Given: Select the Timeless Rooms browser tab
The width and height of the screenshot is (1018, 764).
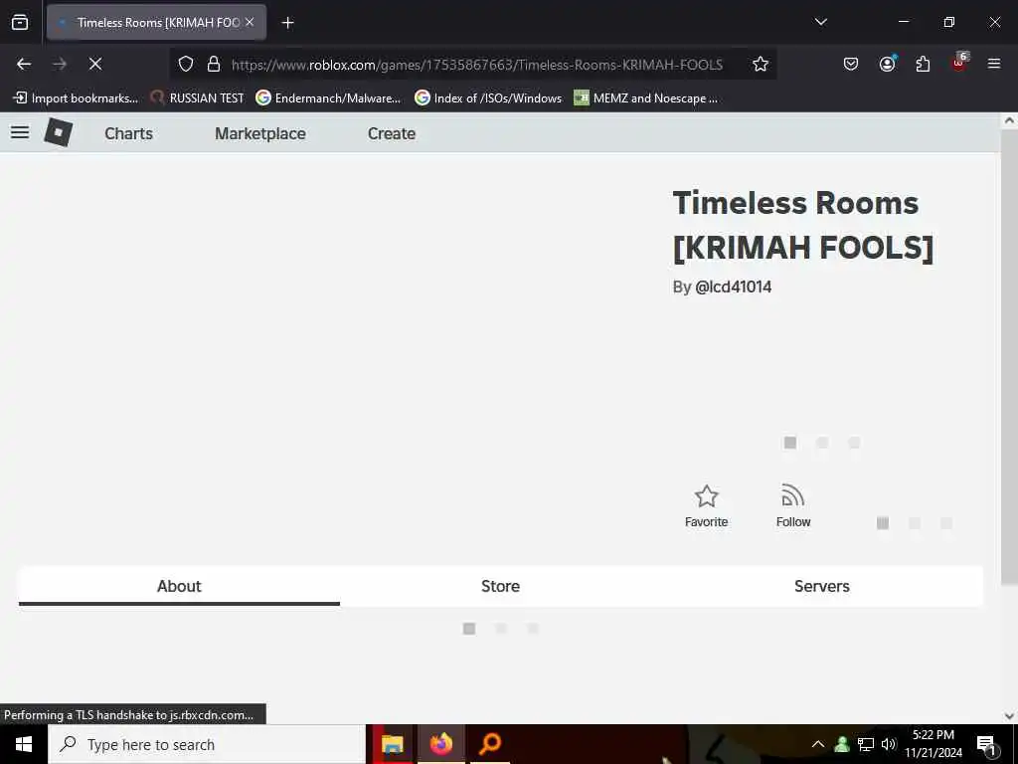Looking at the screenshot, I should coord(156,22).
